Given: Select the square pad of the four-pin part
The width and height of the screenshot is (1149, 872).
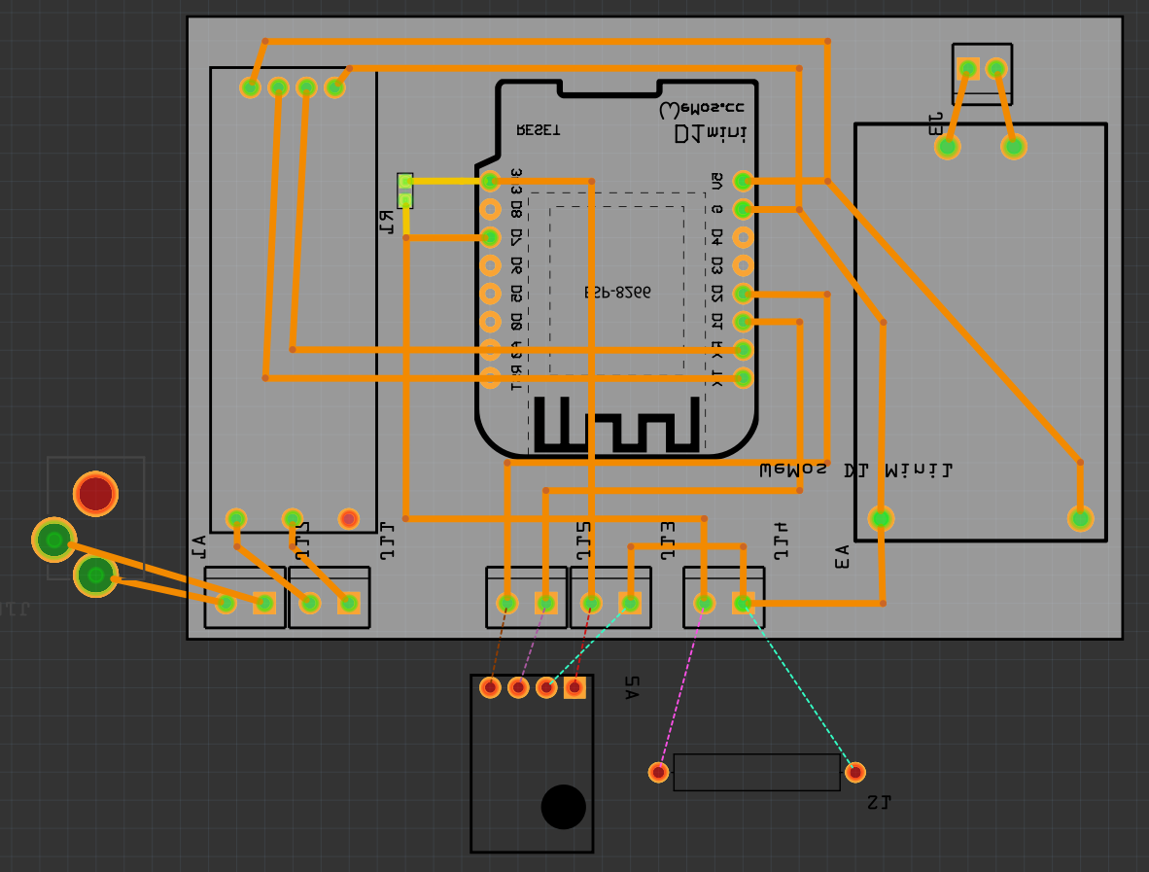Looking at the screenshot, I should tap(574, 688).
